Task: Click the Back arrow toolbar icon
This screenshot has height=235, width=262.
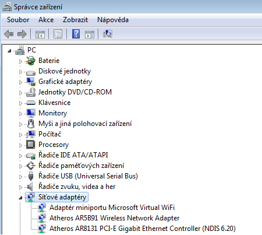Action: coord(9,34)
